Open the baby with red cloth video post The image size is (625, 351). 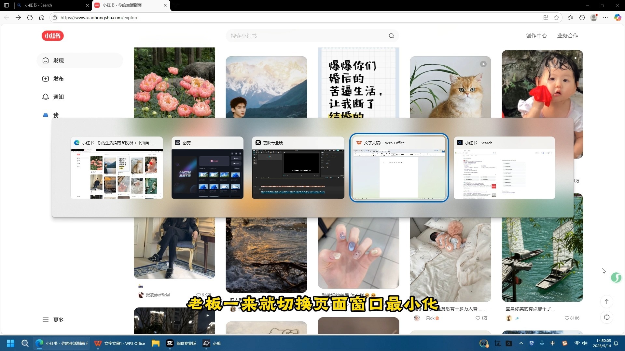tap(542, 84)
